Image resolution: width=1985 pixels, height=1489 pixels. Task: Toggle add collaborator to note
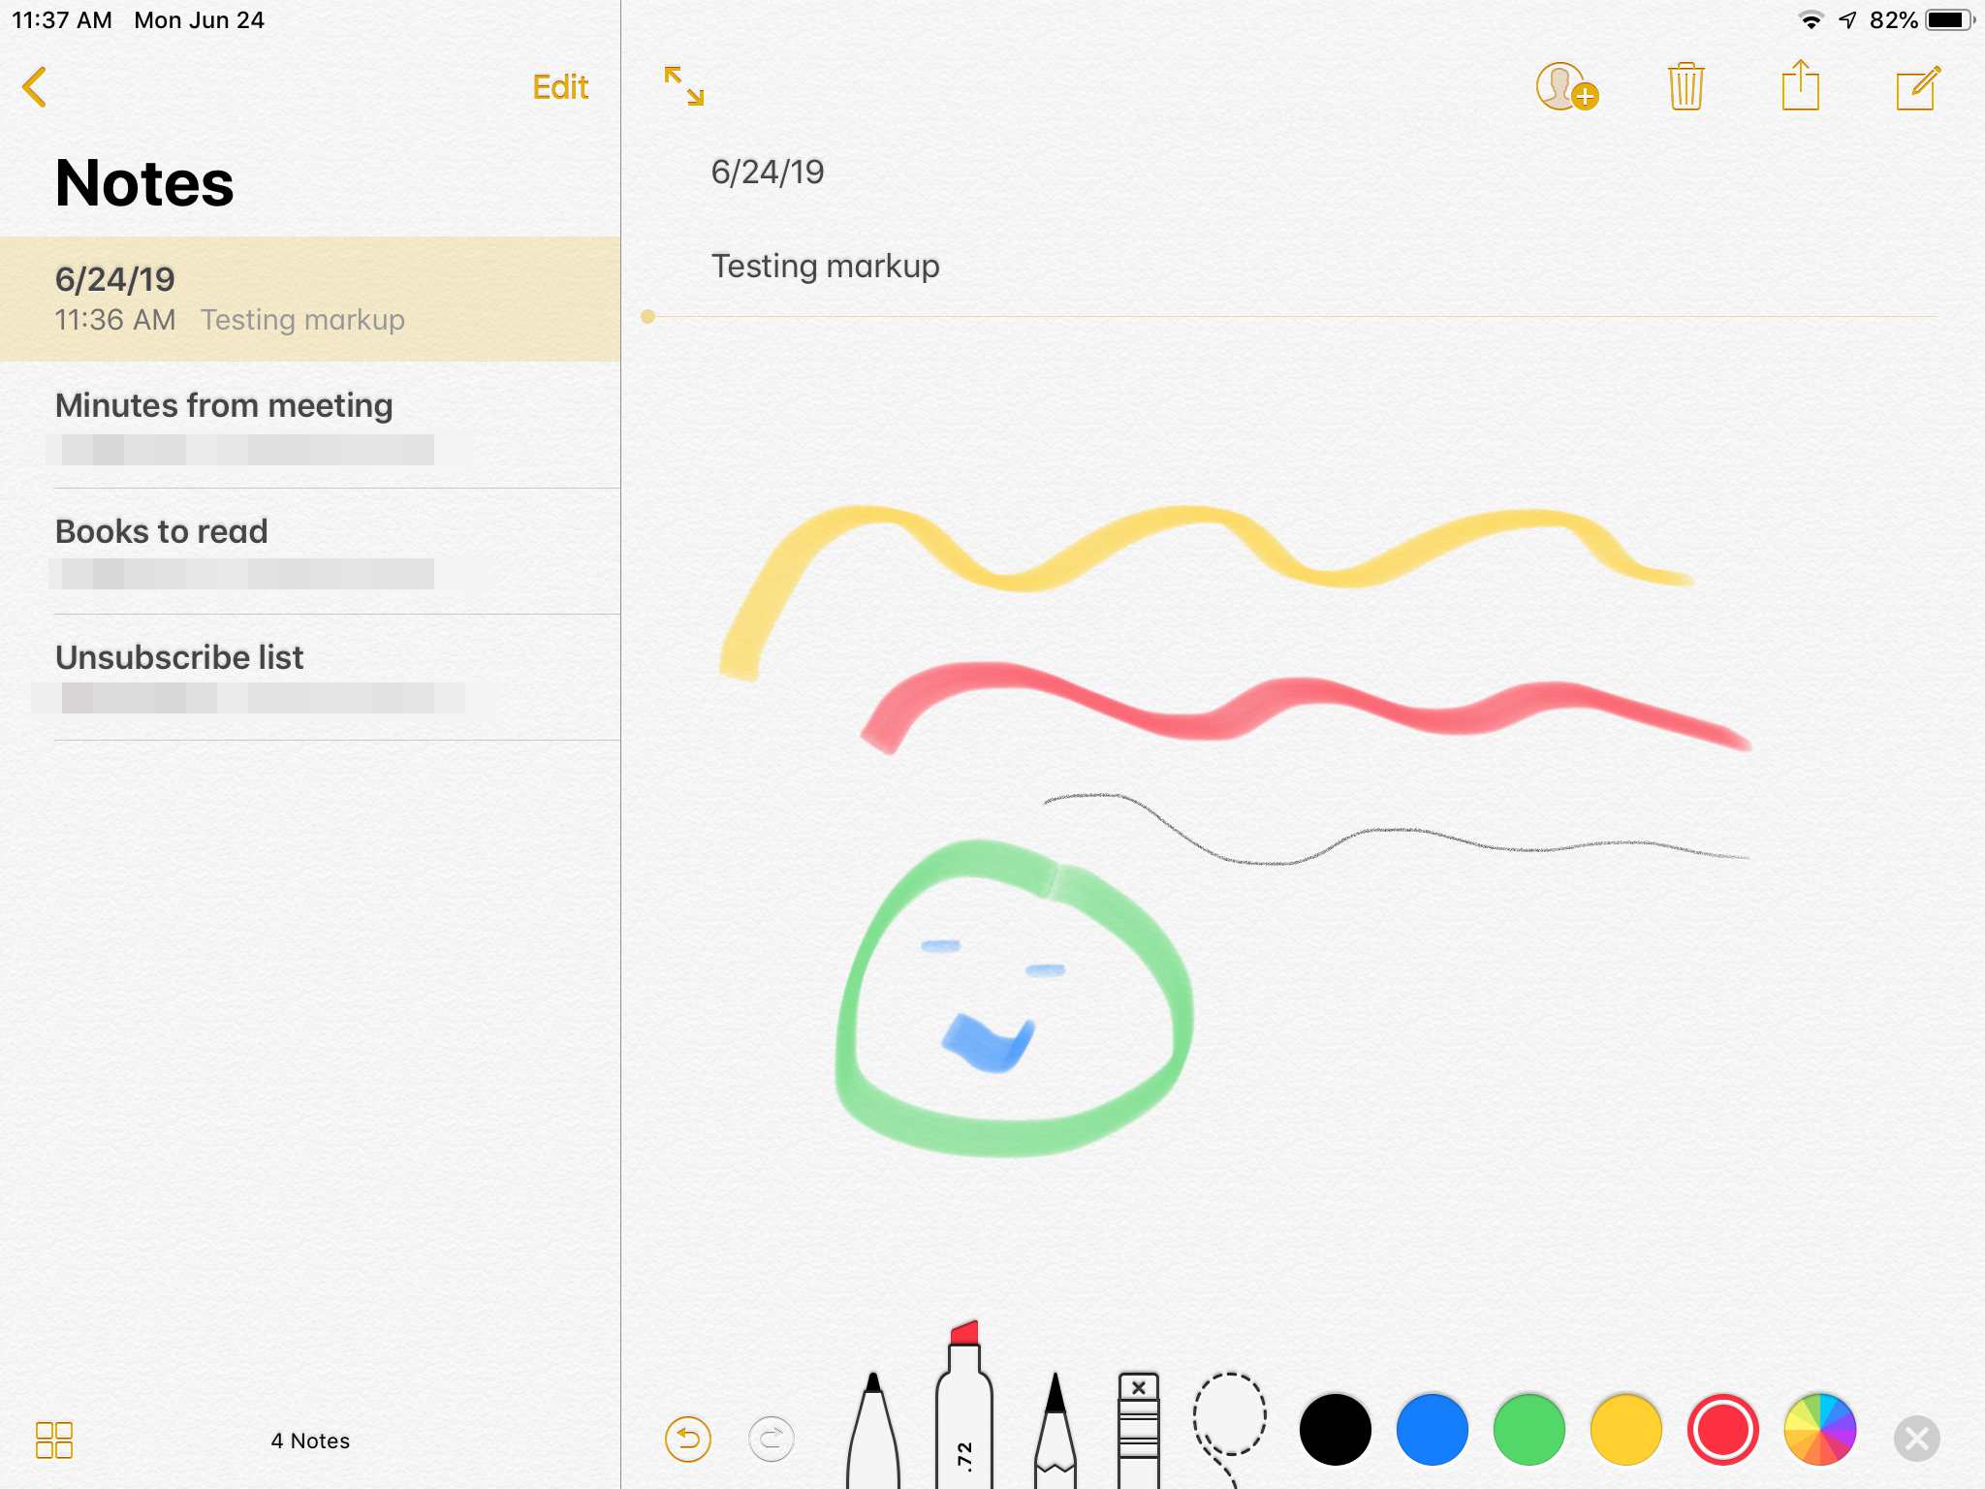point(1563,86)
